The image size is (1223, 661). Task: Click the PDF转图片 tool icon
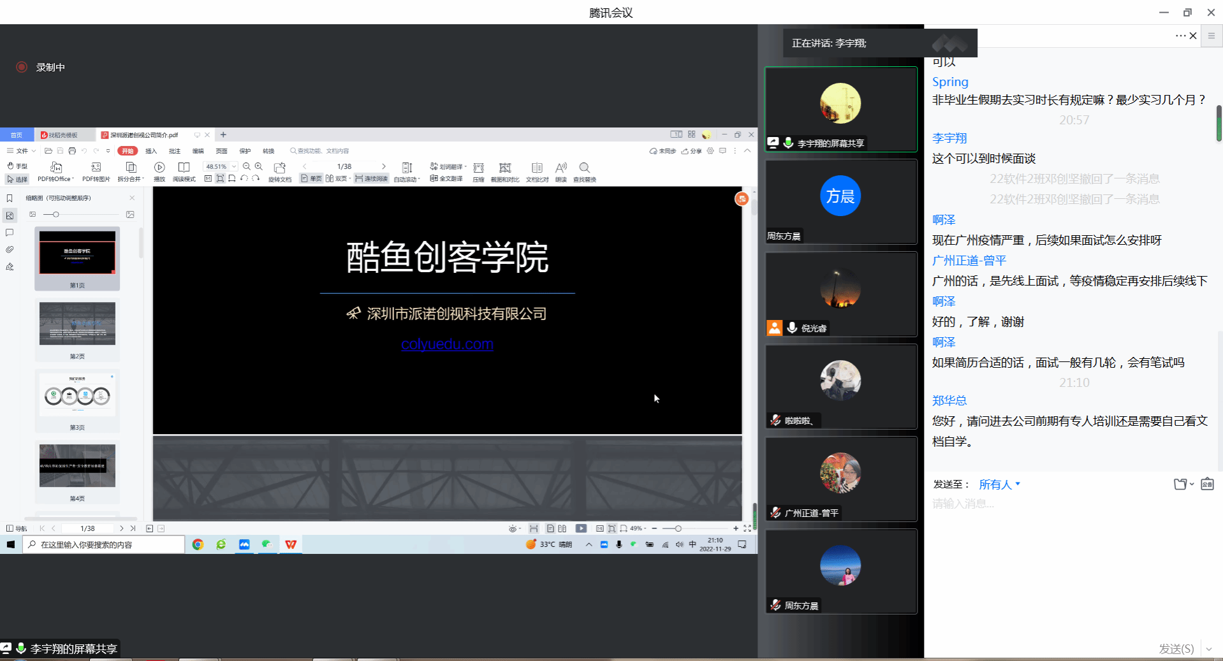96,168
